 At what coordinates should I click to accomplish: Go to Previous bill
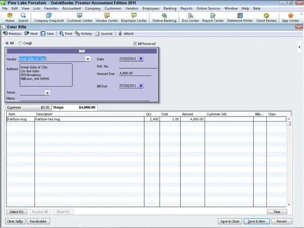pyautogui.click(x=12, y=34)
